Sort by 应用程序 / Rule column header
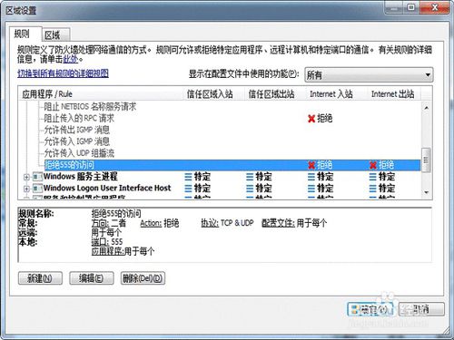Image resolution: width=454 pixels, height=340 pixels. (102, 94)
